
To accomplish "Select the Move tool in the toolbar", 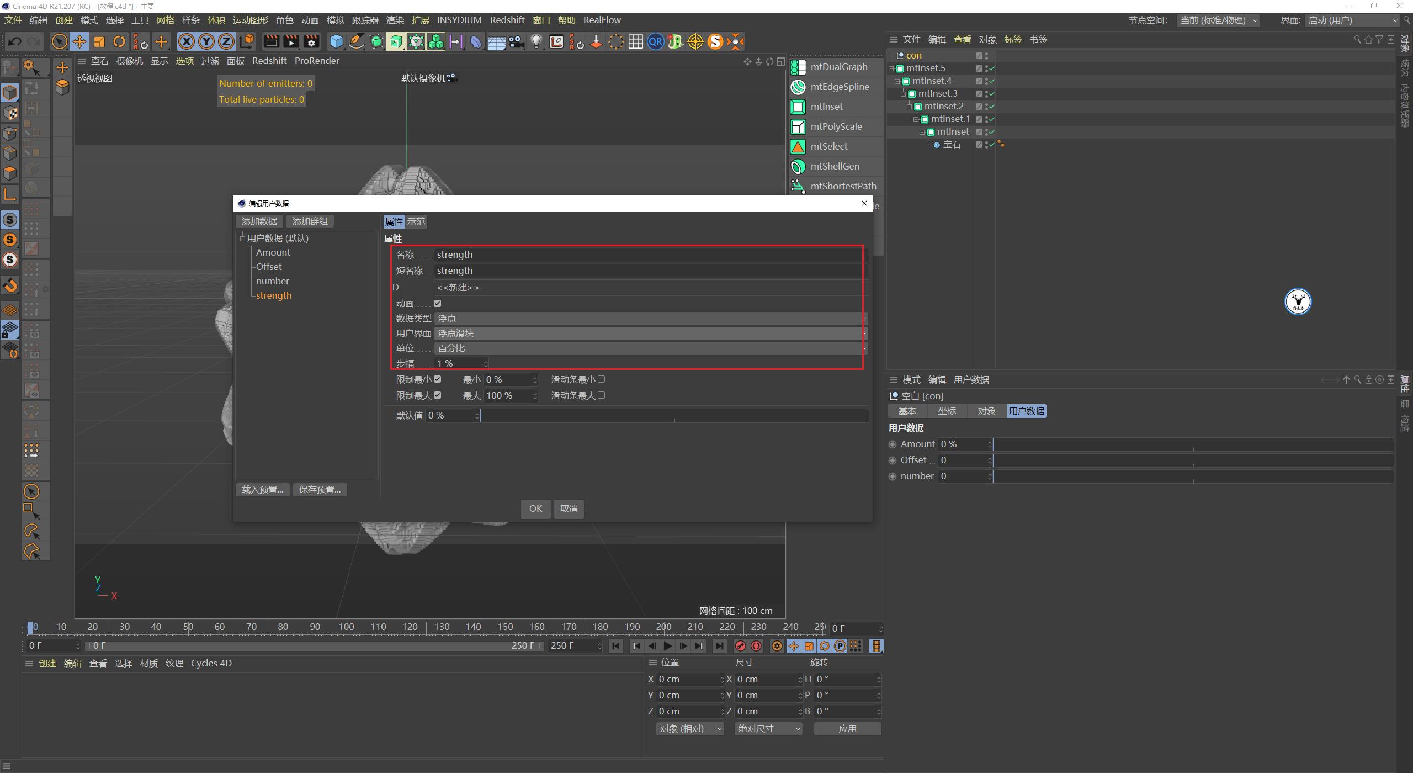I will [79, 41].
